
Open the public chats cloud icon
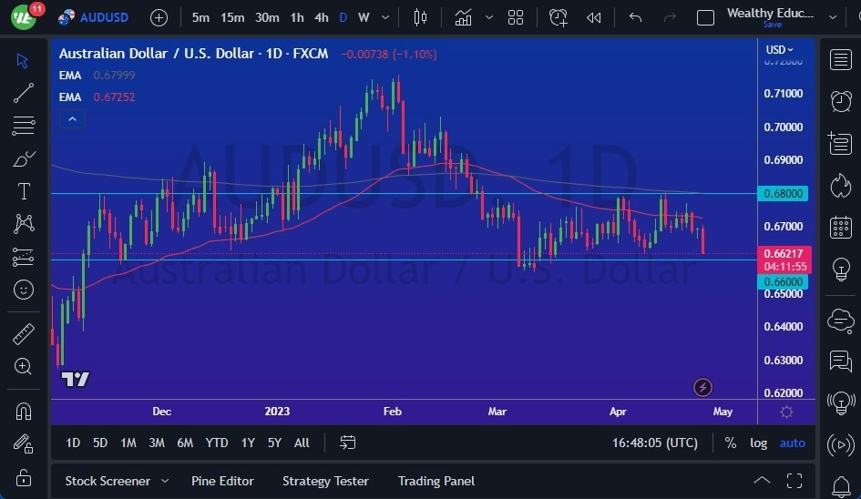click(x=841, y=320)
